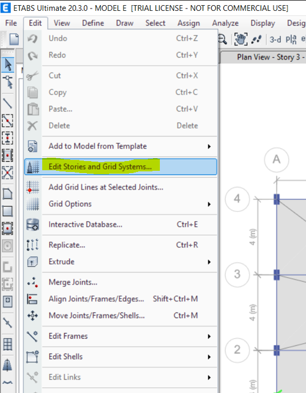Open the Analyze menu
Viewport: 306px width, 393px height.
coord(225,23)
